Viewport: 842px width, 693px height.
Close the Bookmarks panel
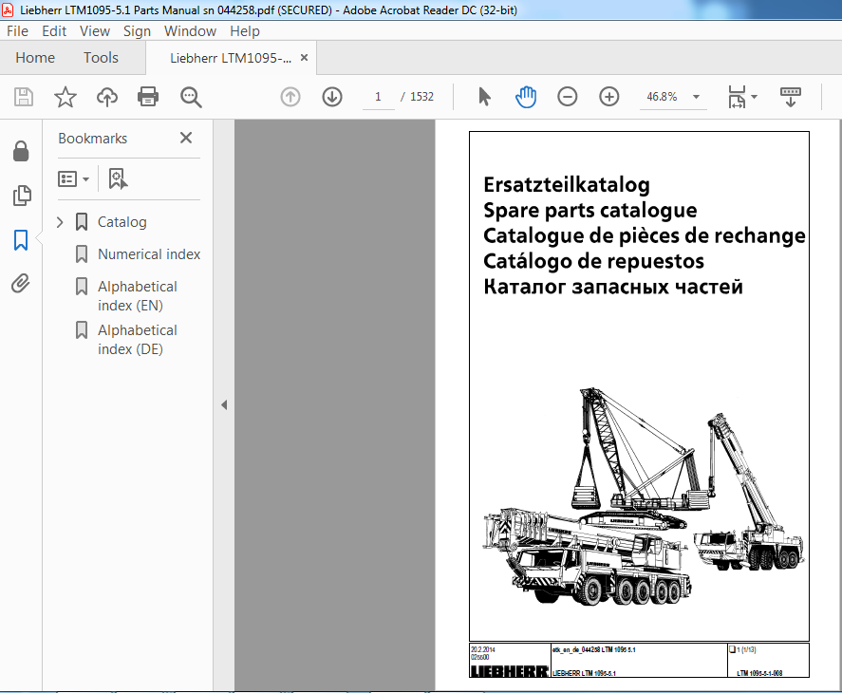click(186, 138)
